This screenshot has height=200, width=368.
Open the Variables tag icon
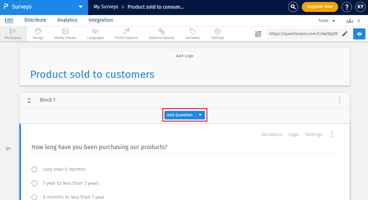193,31
